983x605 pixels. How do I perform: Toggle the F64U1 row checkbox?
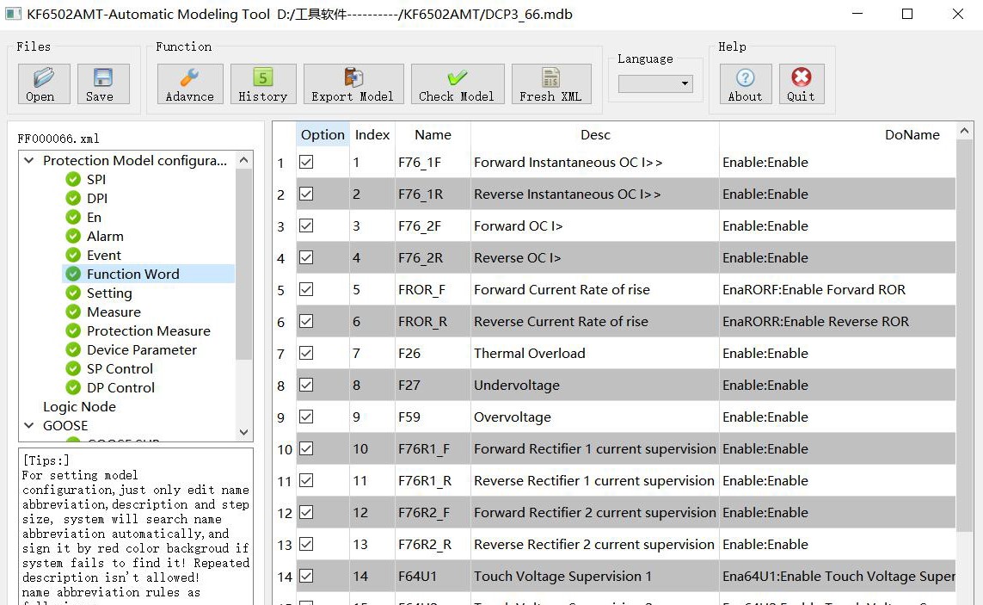click(306, 576)
